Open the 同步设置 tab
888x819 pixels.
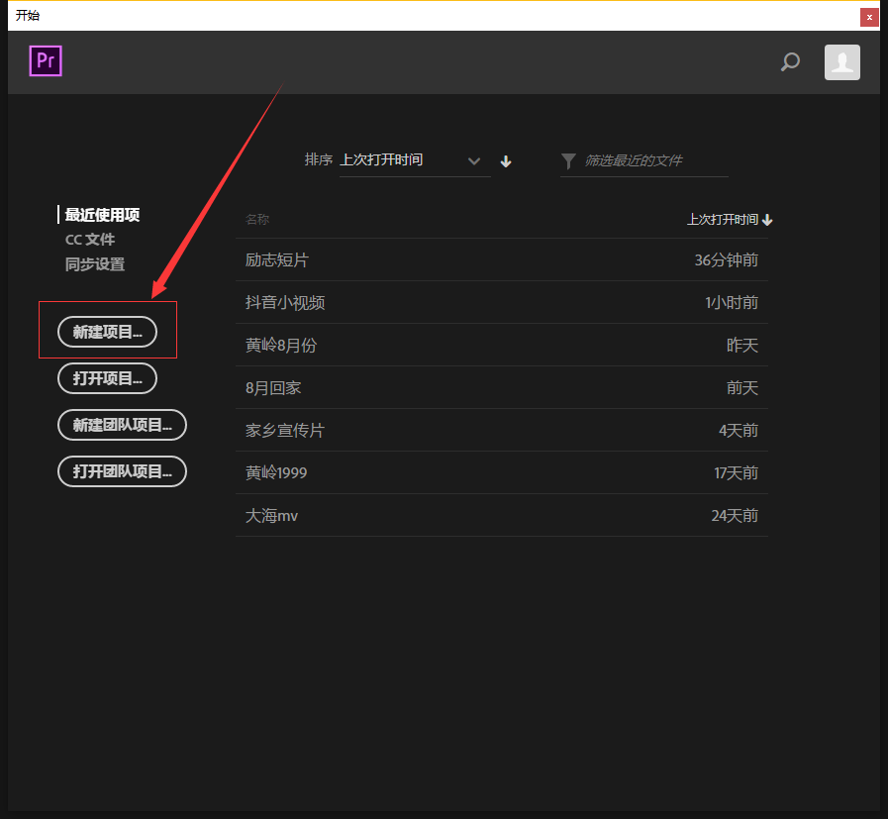point(95,264)
